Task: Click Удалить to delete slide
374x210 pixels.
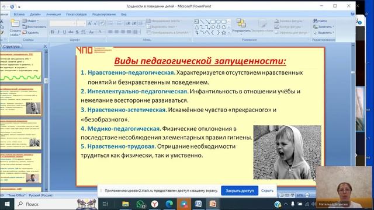Action: 30,33
